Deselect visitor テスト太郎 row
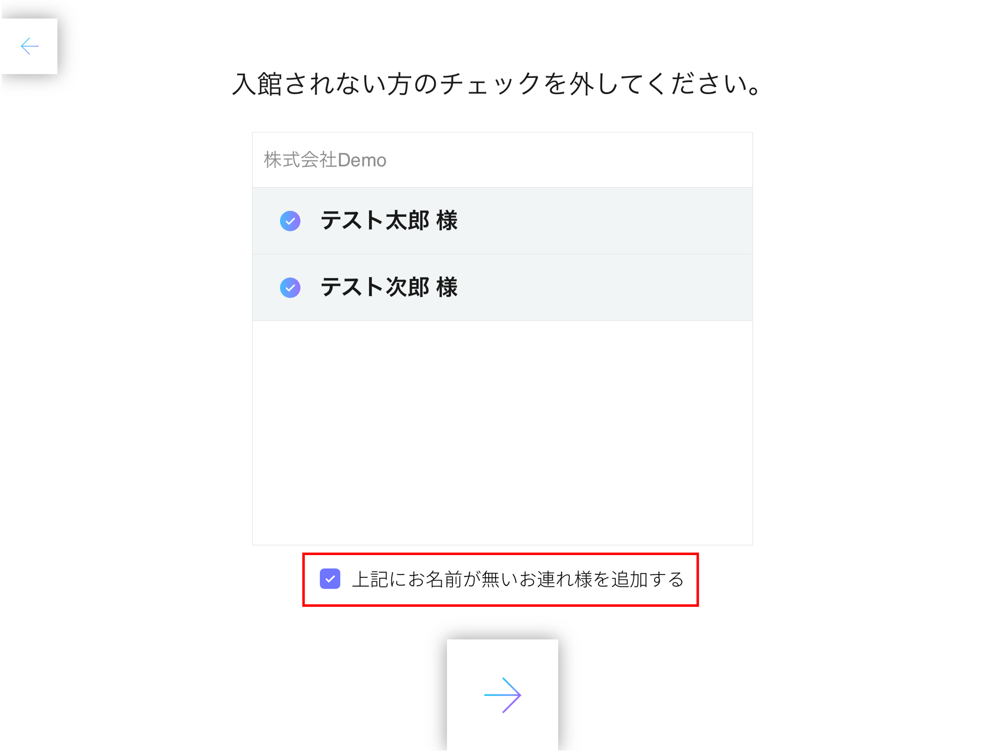1003x752 pixels. [502, 221]
